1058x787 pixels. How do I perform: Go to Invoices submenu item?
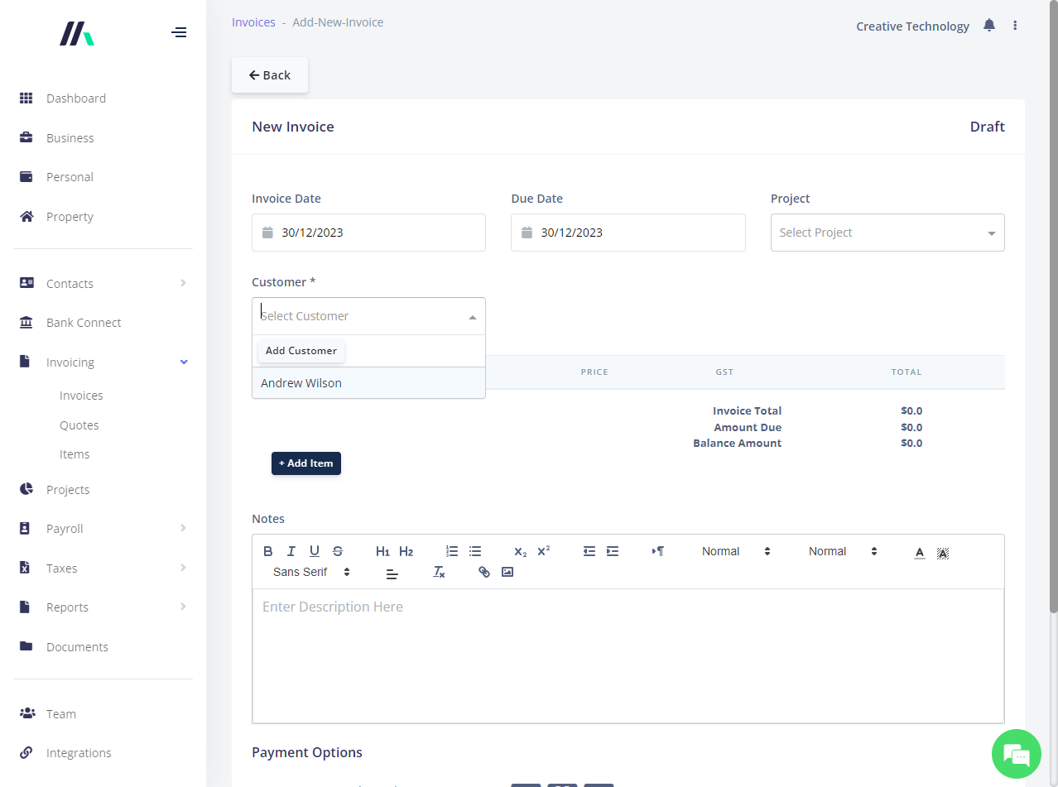81,396
